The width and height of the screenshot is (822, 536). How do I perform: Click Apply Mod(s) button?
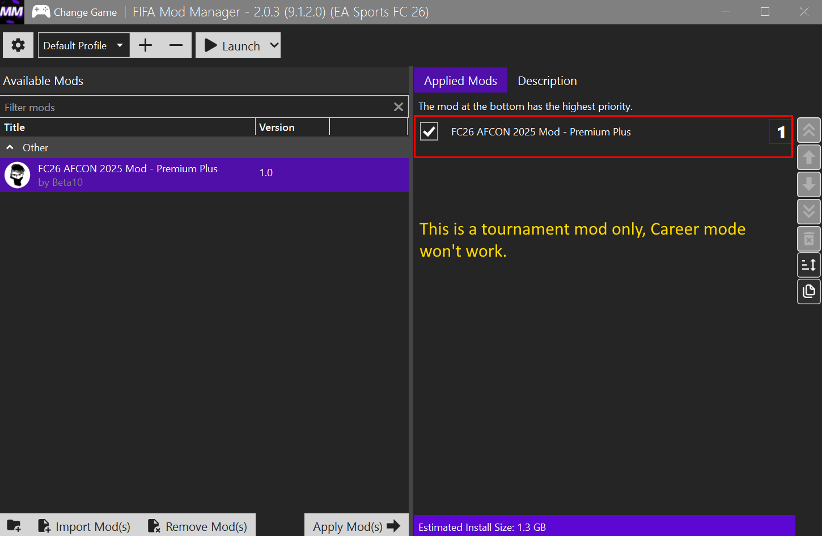point(357,526)
